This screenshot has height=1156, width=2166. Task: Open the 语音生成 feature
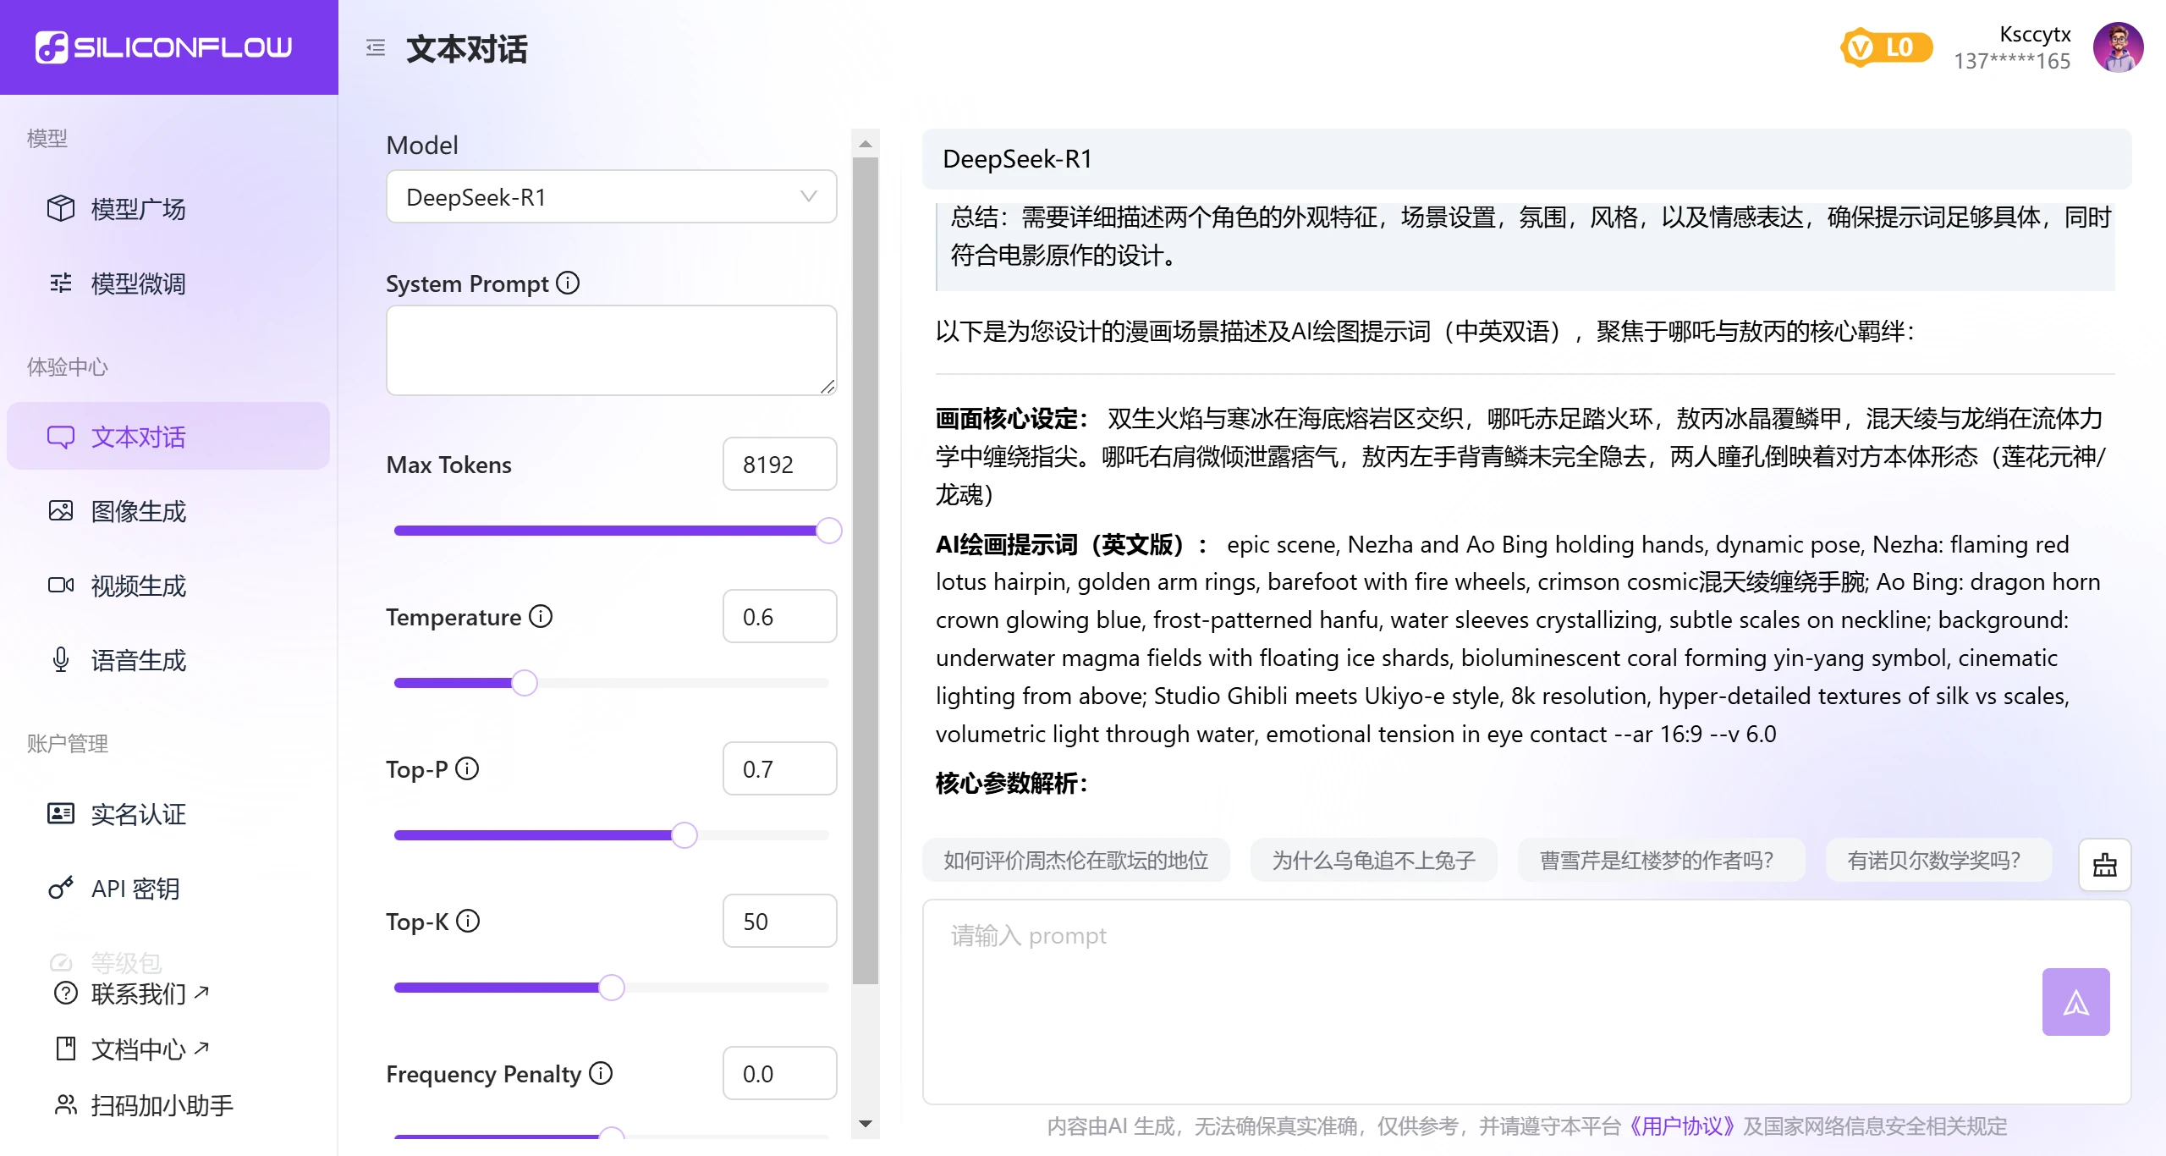click(x=138, y=659)
